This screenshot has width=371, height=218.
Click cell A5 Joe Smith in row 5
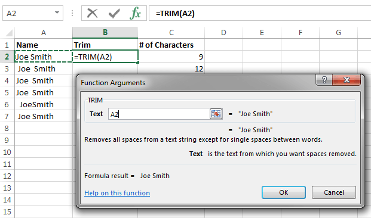pos(44,92)
